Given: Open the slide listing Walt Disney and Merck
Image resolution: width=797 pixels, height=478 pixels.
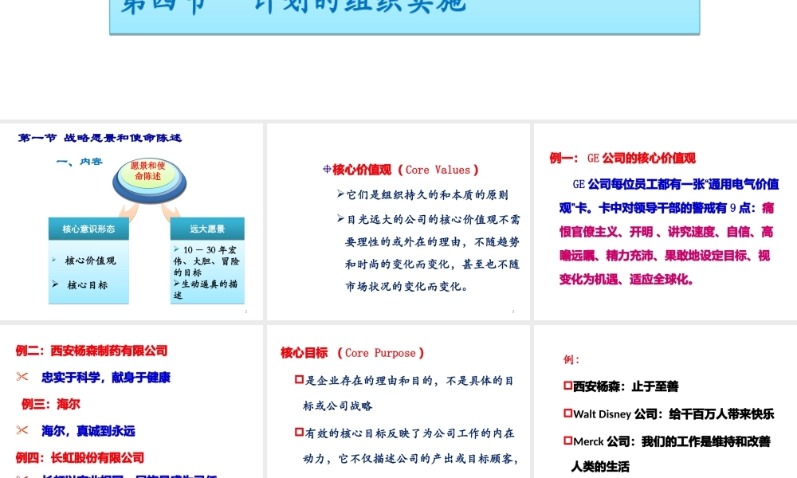Looking at the screenshot, I should pos(665,402).
